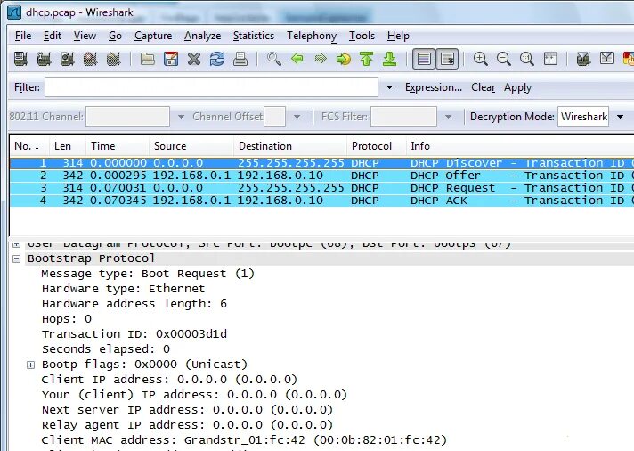Toggle packet list colorization
This screenshot has width=634, height=451.
423,59
